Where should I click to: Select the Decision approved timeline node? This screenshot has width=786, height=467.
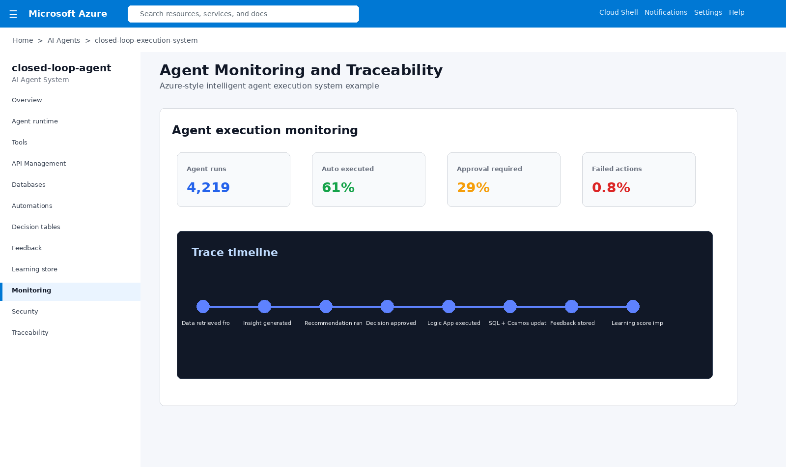point(387,307)
